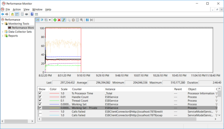This screenshot has height=129, width=224.
Task: Expand the Reports tree node
Action: pyautogui.click(x=2, y=36)
